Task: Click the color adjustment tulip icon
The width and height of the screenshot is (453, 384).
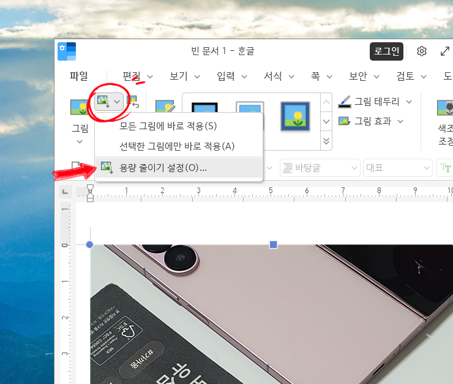Action: point(445,108)
